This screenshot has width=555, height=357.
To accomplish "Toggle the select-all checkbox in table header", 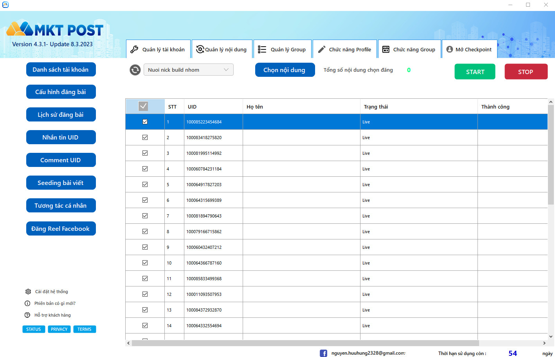I will [x=143, y=106].
